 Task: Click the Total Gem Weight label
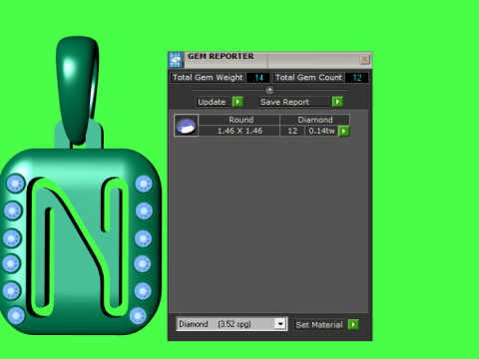point(208,78)
